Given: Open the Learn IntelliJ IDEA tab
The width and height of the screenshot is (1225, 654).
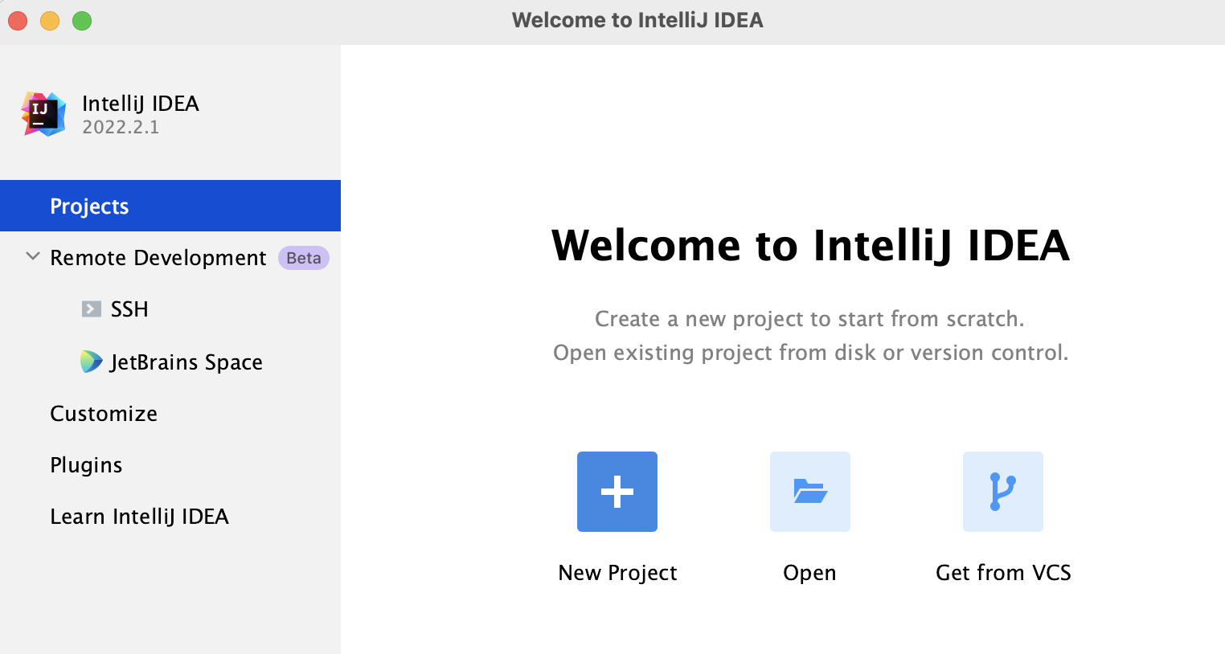Looking at the screenshot, I should [139, 517].
